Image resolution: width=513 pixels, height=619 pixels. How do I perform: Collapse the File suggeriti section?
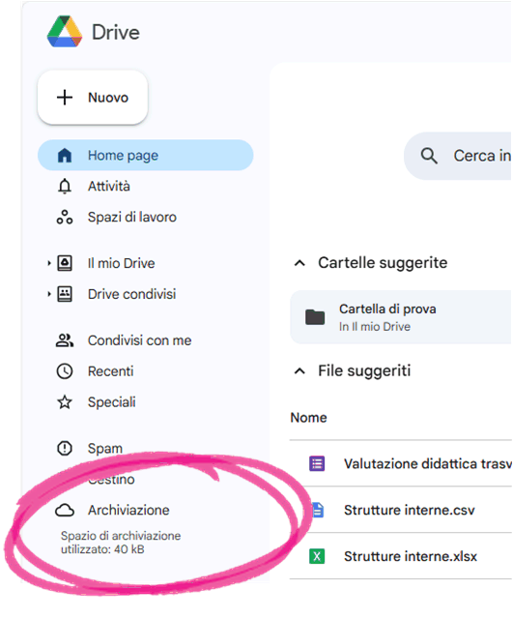click(299, 371)
